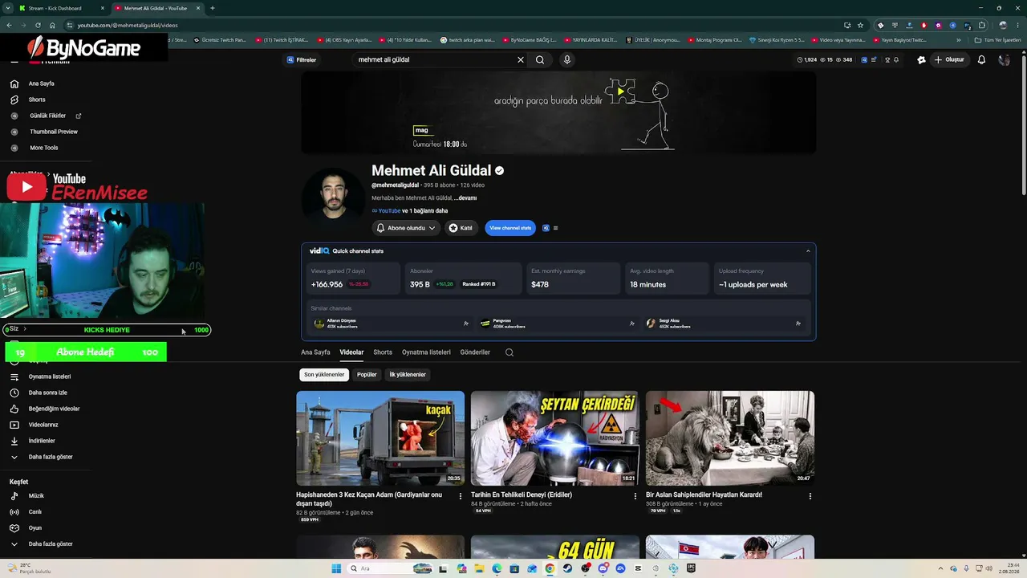
Task: Click the Chrome address bar URL
Action: pyautogui.click(x=128, y=25)
